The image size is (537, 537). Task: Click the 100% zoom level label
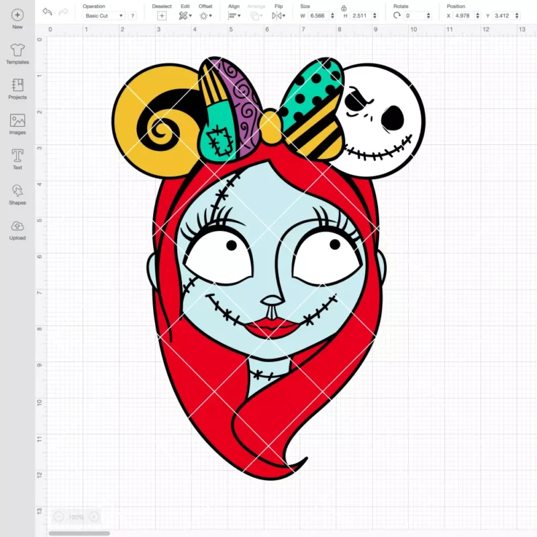[x=76, y=517]
